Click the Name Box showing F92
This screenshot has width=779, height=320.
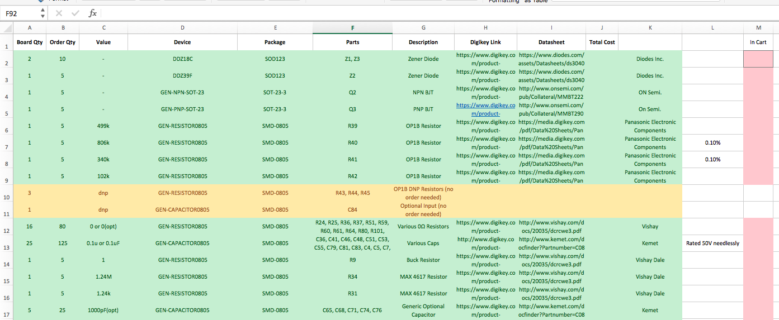(18, 13)
